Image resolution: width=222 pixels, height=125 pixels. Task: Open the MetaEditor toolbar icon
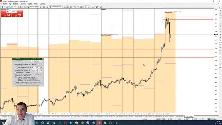[41, 7]
